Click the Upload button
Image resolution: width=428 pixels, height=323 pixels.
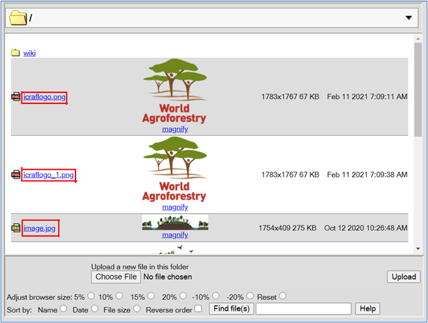pyautogui.click(x=404, y=277)
